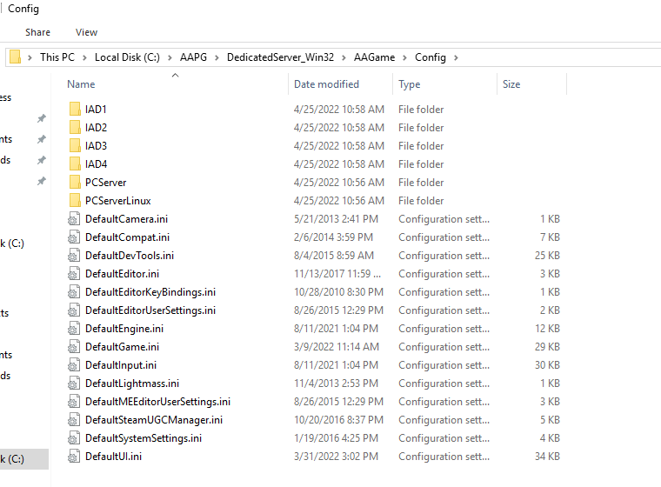Viewport: 661px width, 487px height.
Task: Select the IAD1 folder icon
Action: coord(74,110)
